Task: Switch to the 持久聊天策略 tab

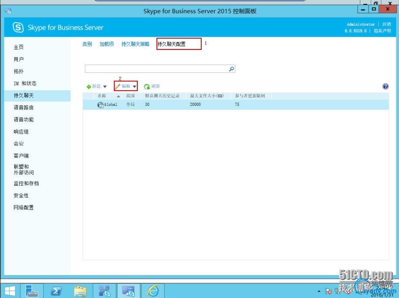Action: point(135,44)
